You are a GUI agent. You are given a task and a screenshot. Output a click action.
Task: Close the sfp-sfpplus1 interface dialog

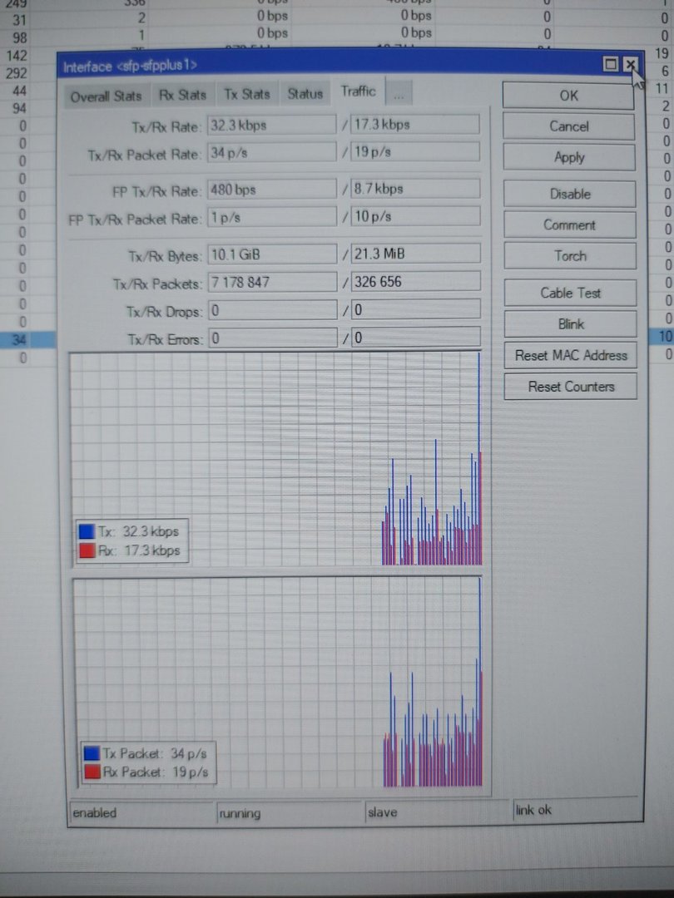(629, 64)
